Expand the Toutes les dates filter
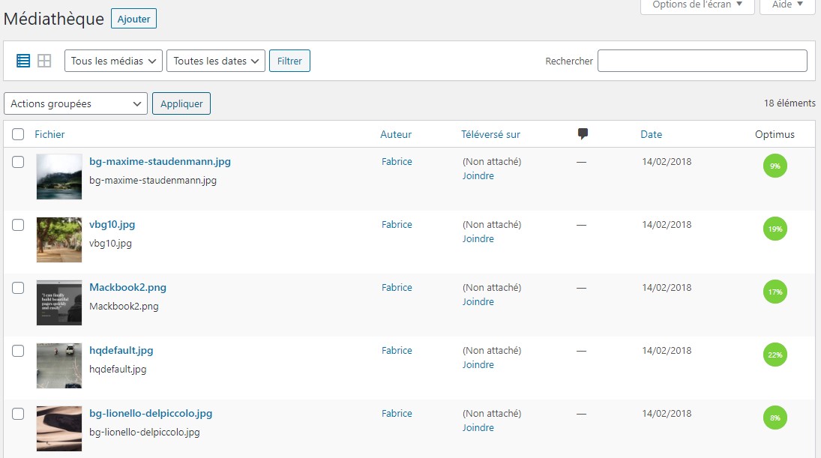821x458 pixels. pyautogui.click(x=216, y=61)
